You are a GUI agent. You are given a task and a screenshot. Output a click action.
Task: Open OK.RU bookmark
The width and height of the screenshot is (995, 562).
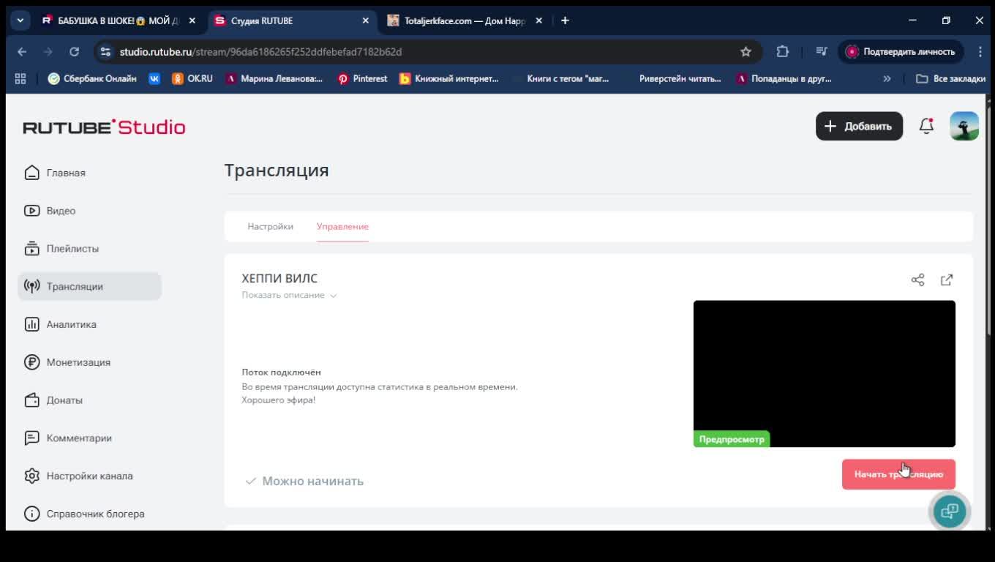pos(192,78)
